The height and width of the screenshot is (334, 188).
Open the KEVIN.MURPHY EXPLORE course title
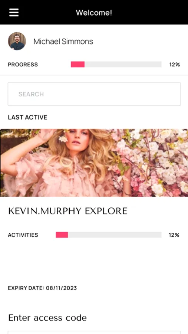[68, 211]
